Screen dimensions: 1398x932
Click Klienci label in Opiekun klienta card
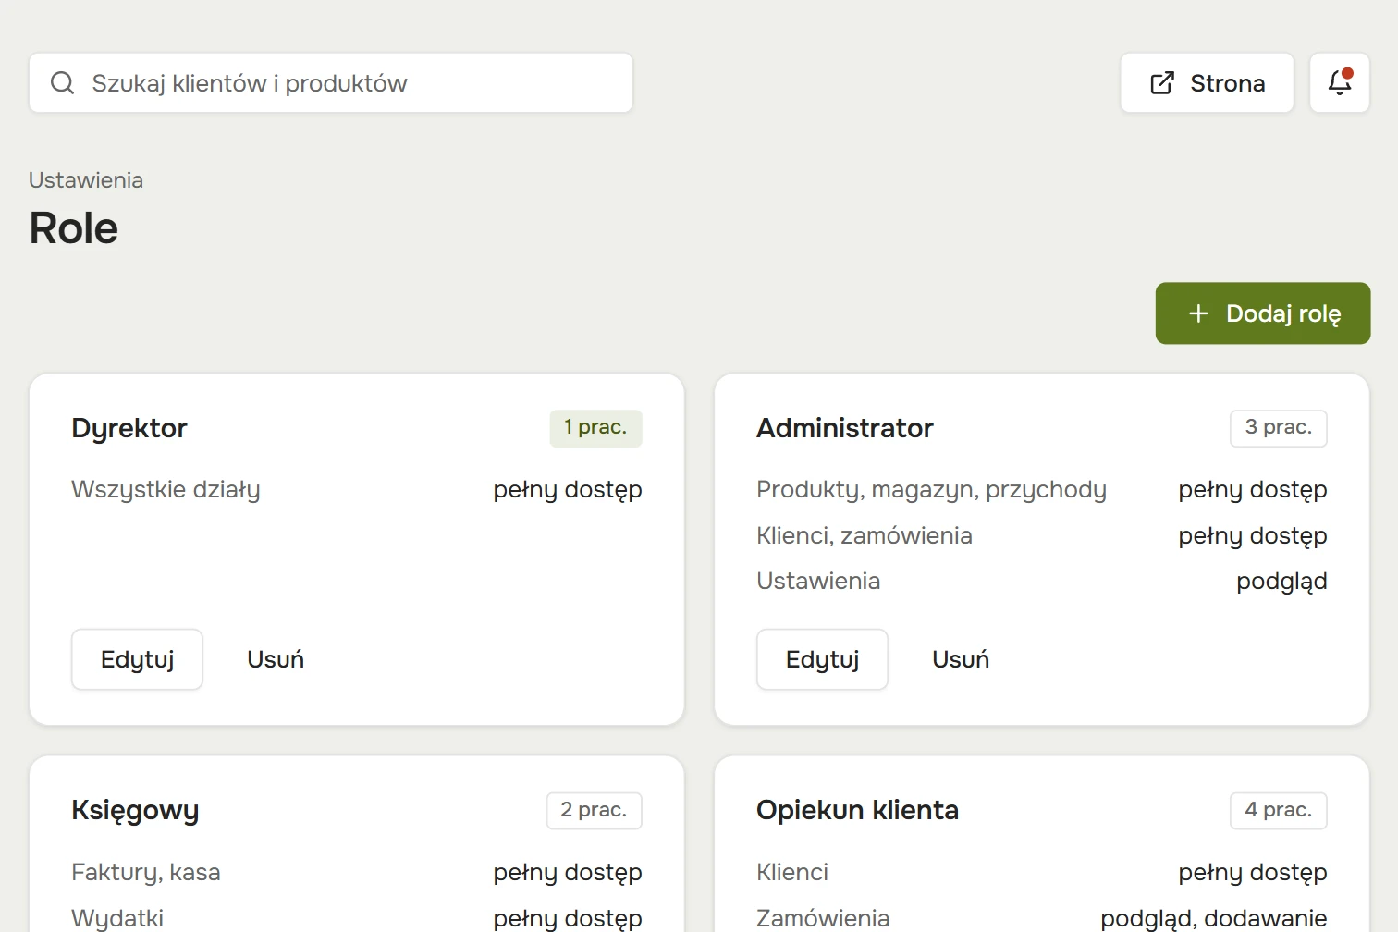click(792, 872)
